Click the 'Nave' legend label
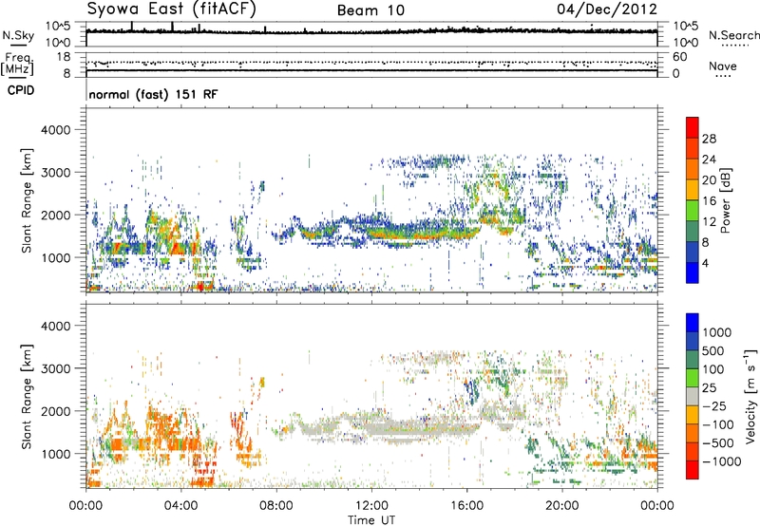Image resolution: width=760 pixels, height=526 pixels. click(x=723, y=66)
